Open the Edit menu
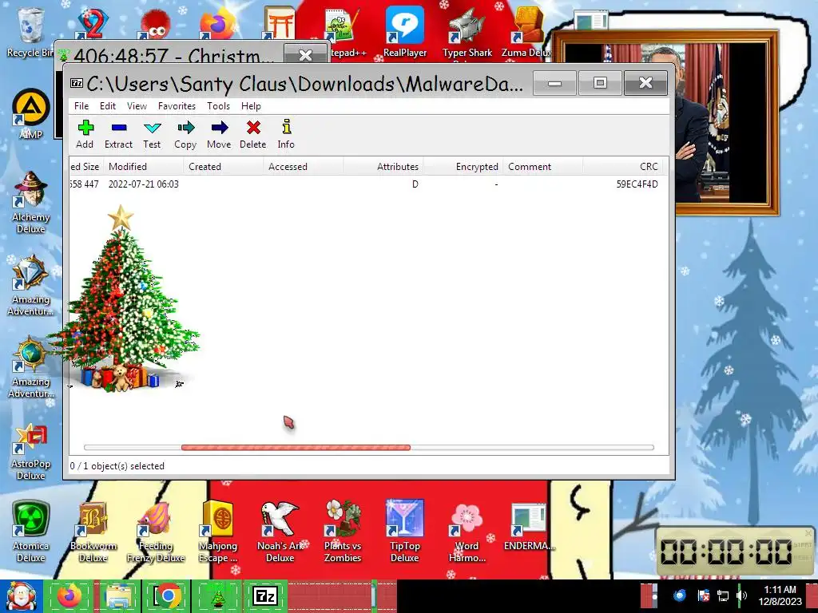 tap(108, 106)
